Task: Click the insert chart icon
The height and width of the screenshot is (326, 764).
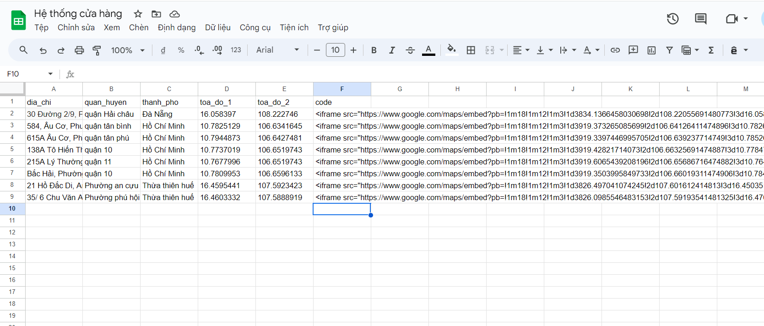Action: (x=651, y=50)
